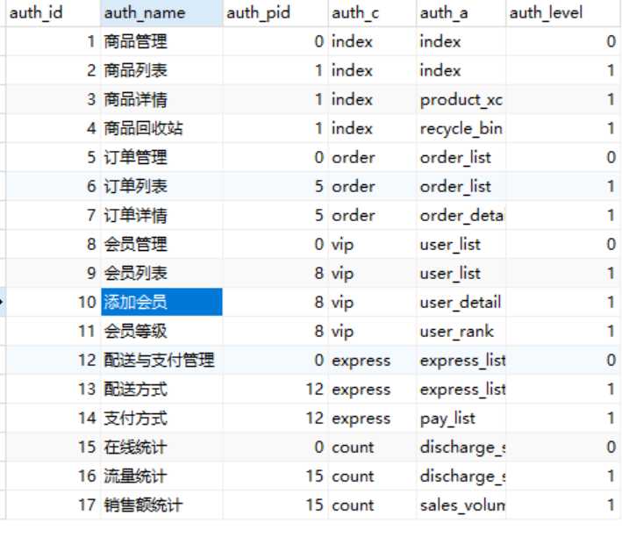Click discharge value in 在线统计 row
This screenshot has height=537, width=622.
[462, 448]
